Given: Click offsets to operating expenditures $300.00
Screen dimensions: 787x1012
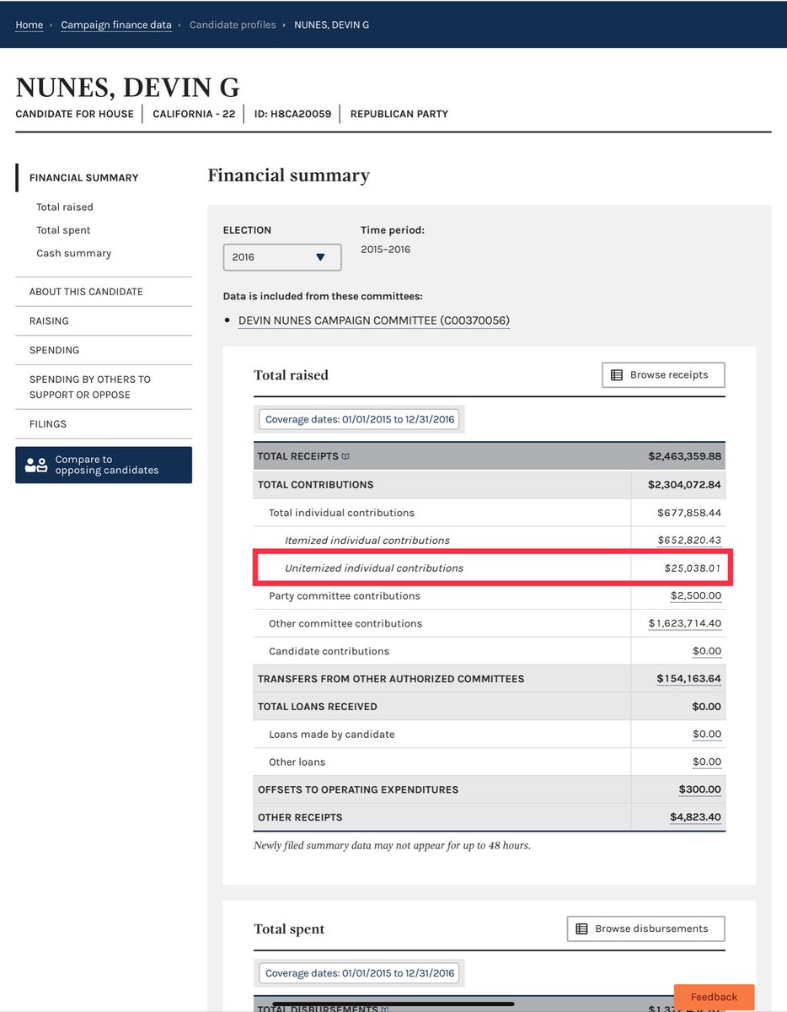Looking at the screenshot, I should pos(700,790).
